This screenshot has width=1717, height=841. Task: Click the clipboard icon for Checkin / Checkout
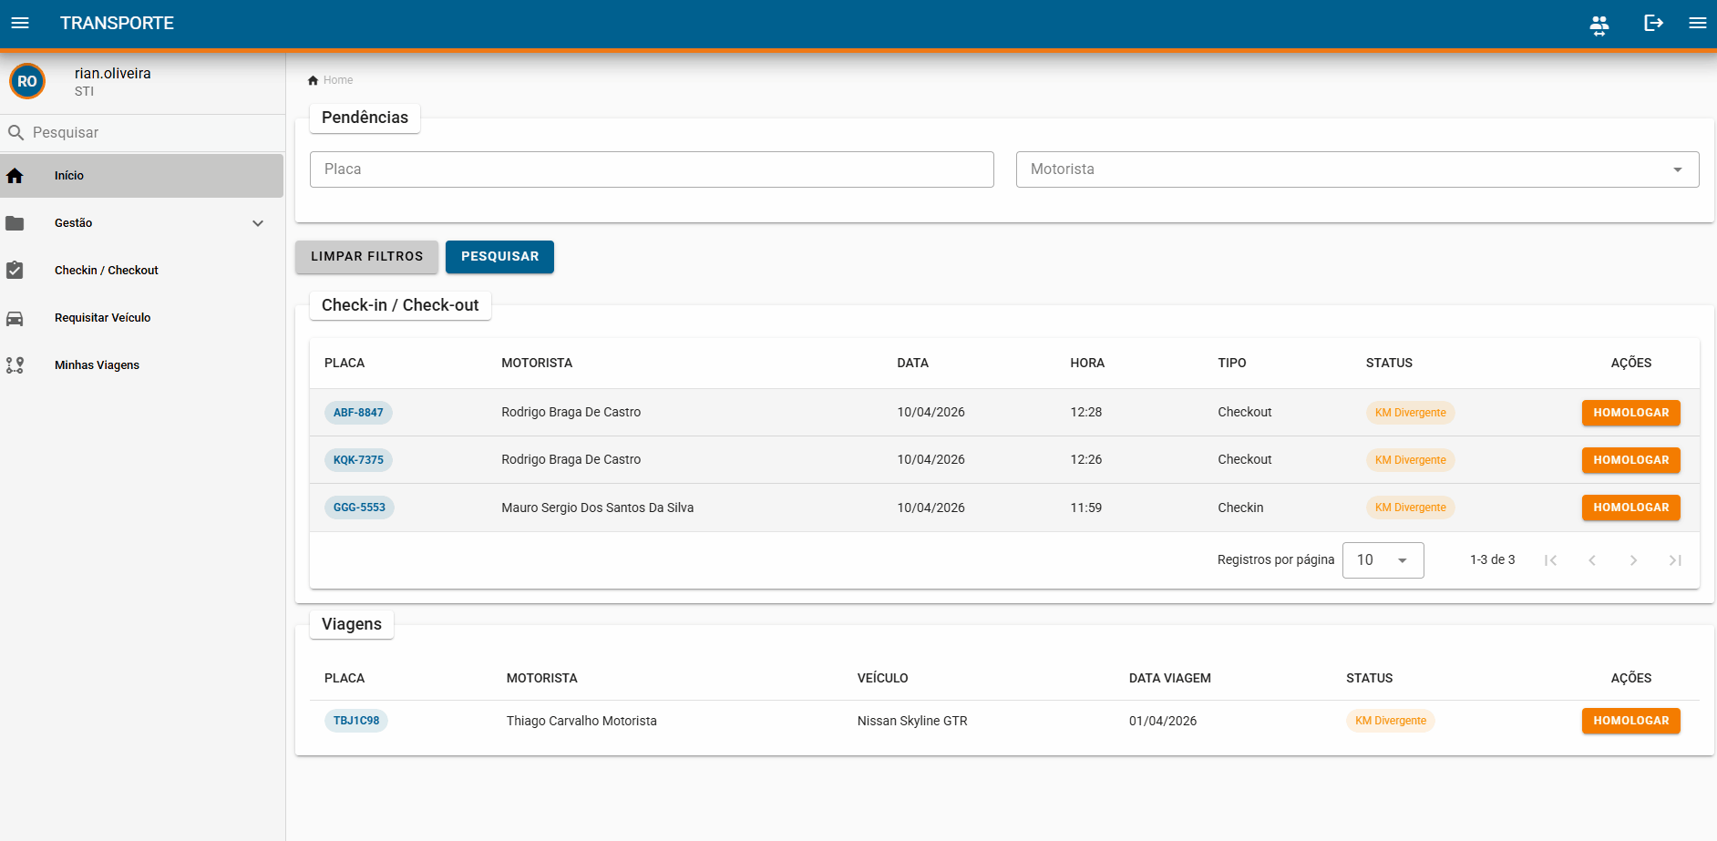15,270
